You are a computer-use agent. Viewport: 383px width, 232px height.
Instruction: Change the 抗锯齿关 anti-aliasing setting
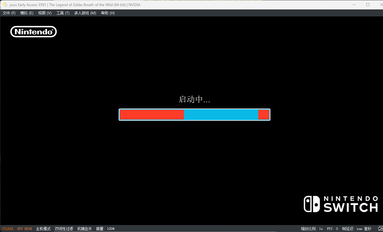point(84,229)
